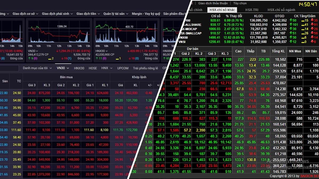Click the NN Mua column header
Viewport: 319px width, 179px height.
(295, 51)
